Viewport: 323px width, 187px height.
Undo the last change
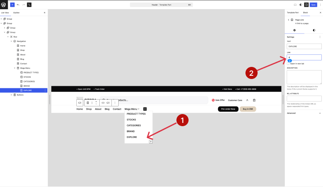(18, 4)
